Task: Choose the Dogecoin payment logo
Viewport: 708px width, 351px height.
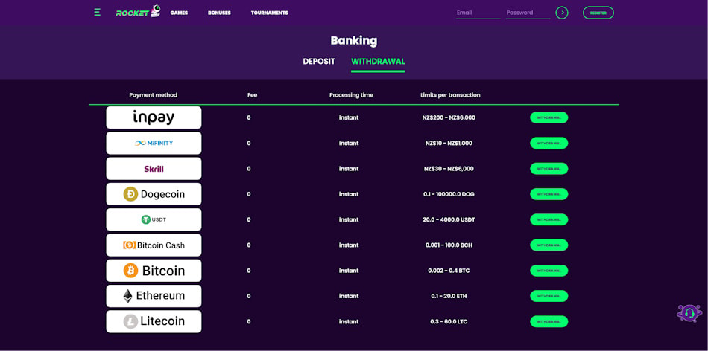Action: coord(154,194)
